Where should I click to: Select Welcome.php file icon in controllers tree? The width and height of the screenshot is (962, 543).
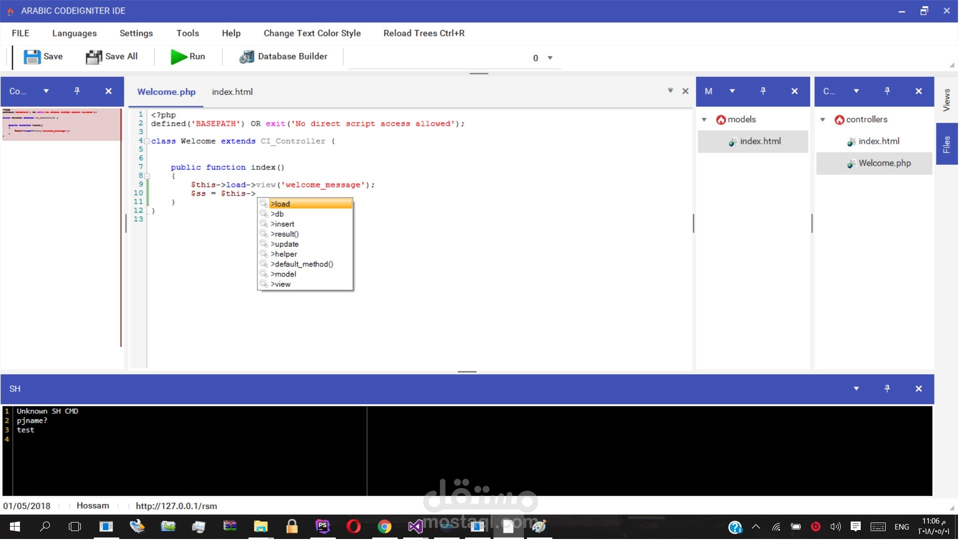pos(851,163)
